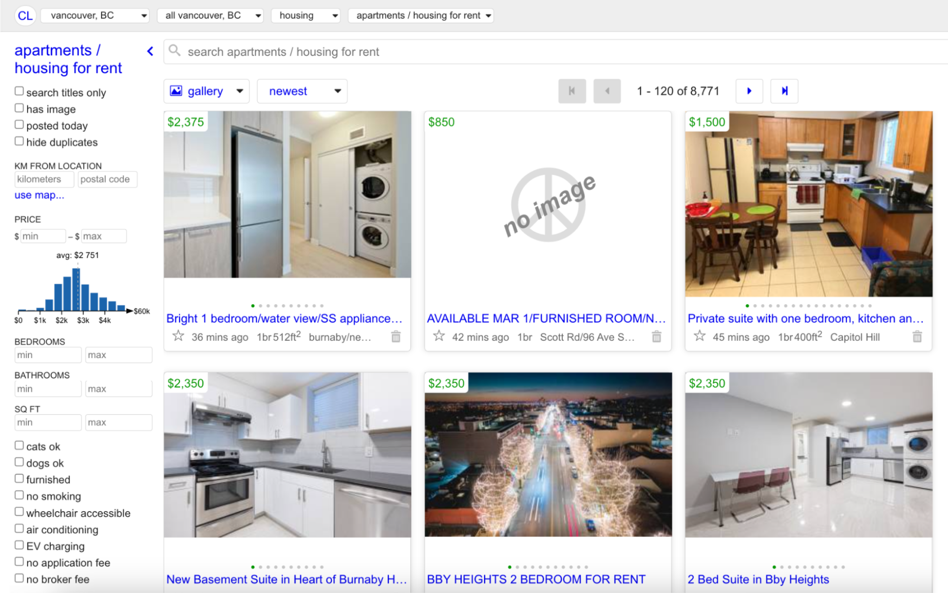Click the last page navigation icon
Screen dimensions: 948x593
(x=784, y=90)
